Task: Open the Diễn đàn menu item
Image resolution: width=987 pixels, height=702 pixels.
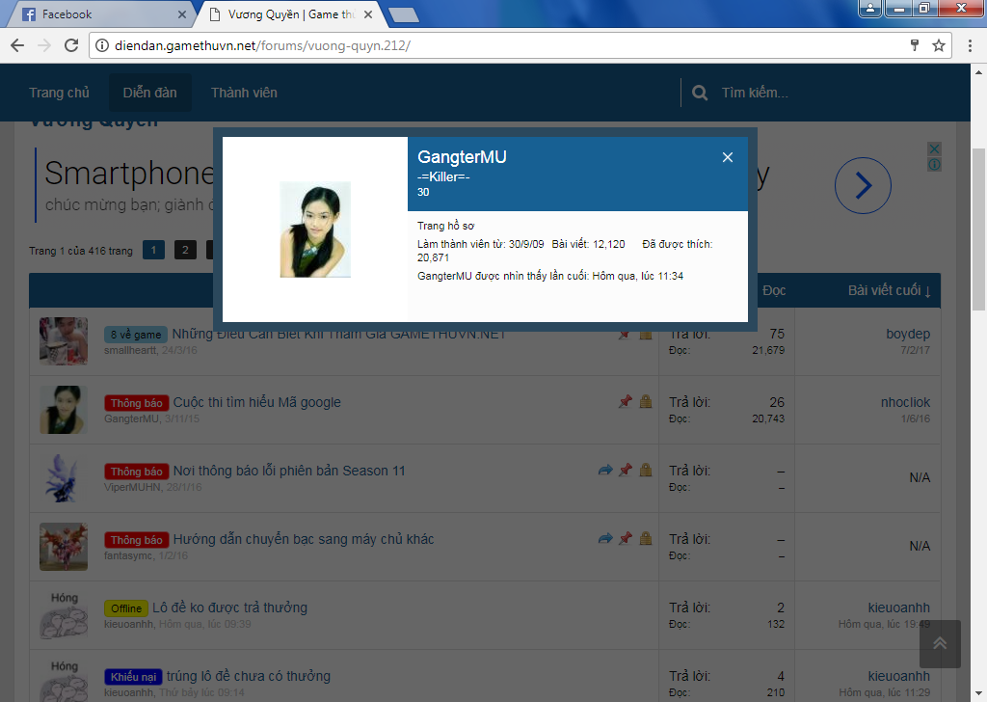Action: coord(149,93)
